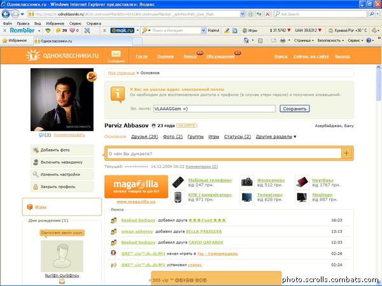The width and height of the screenshot is (382, 286).
Task: Open the Избранное star favorites button
Action: tap(15, 41)
